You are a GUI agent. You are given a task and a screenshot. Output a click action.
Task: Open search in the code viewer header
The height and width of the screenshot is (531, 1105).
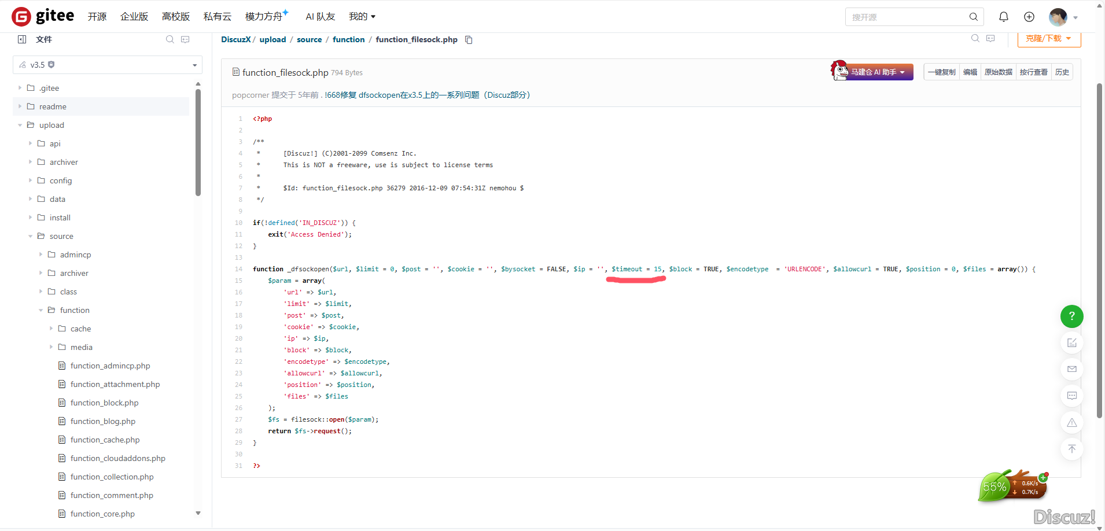(x=975, y=38)
